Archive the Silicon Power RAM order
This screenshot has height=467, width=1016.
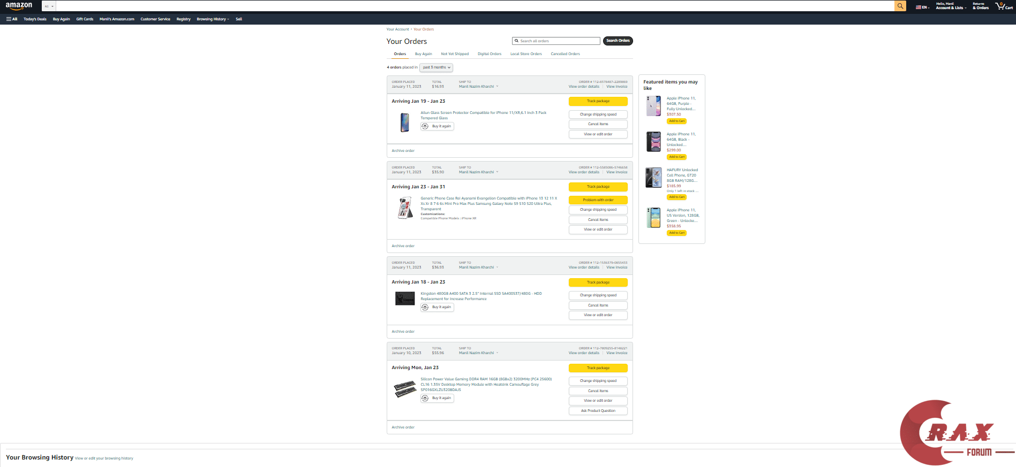coord(403,427)
